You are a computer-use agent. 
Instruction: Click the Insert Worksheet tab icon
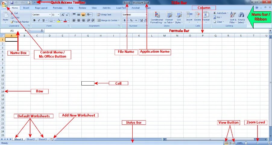click(52, 139)
